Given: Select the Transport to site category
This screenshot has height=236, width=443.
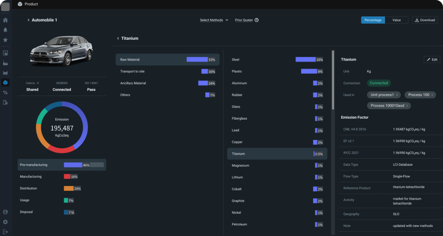Looking at the screenshot, I should click(168, 71).
